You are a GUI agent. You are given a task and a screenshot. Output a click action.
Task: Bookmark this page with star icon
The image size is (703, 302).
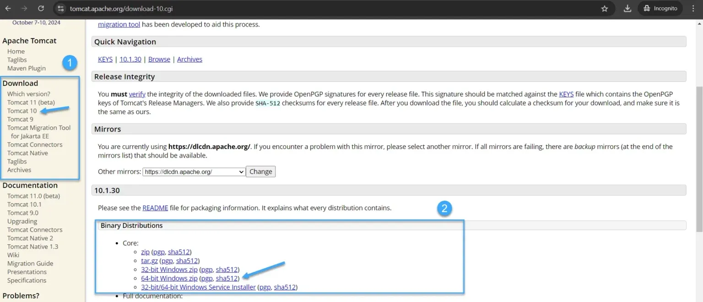(605, 9)
